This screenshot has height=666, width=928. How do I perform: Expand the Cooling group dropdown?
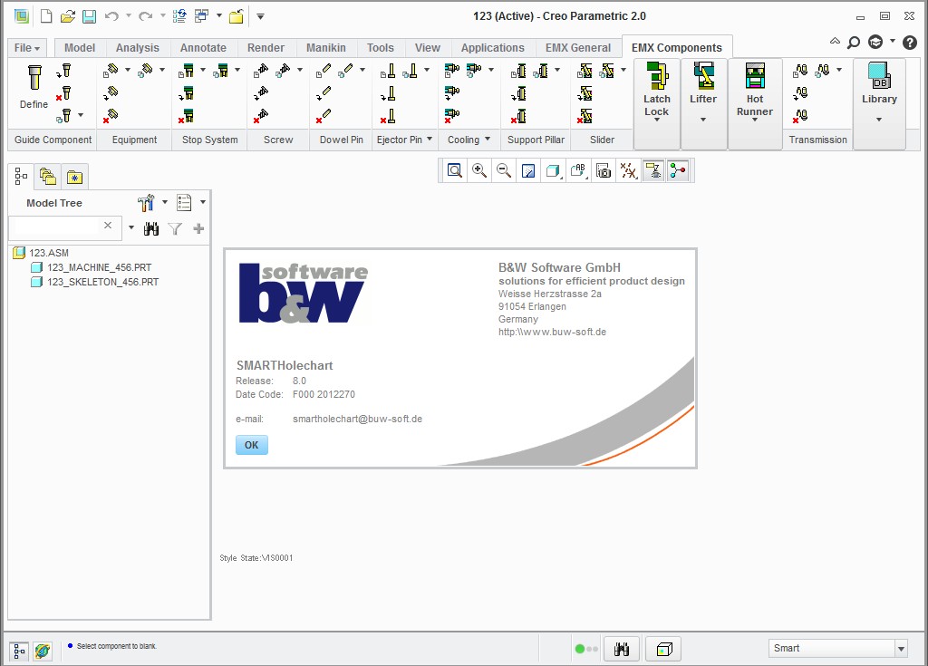point(487,140)
